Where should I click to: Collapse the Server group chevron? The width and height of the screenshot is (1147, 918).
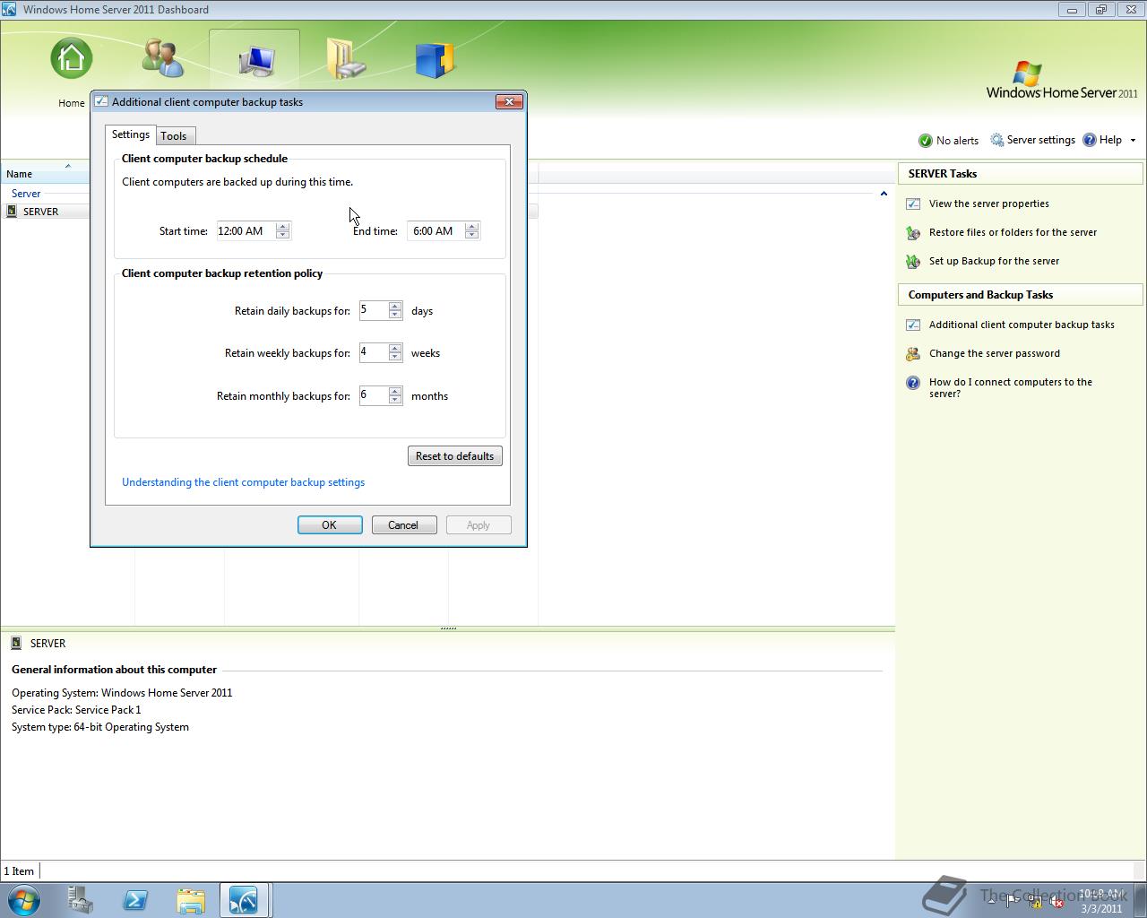pyautogui.click(x=884, y=194)
